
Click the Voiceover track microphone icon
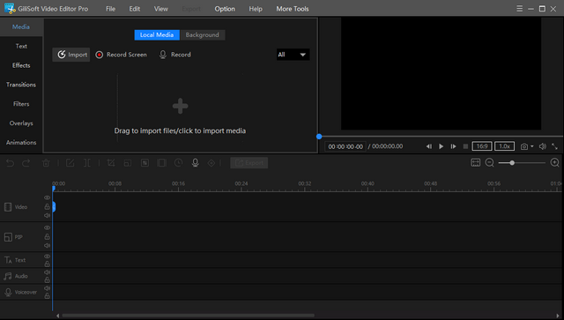[x=8, y=293]
